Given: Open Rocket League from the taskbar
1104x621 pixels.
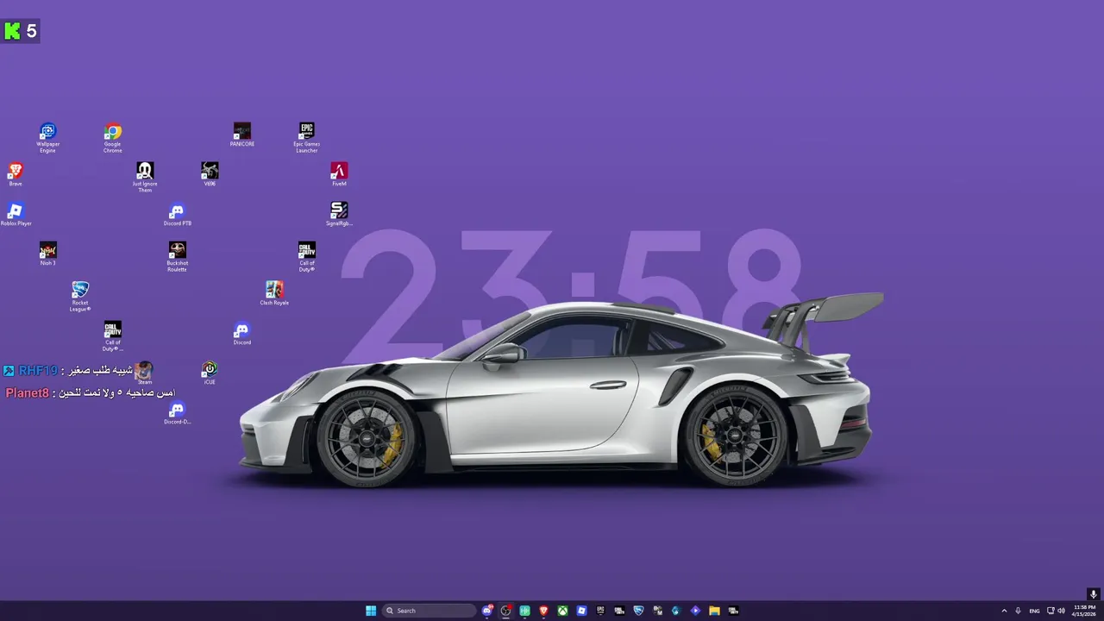Looking at the screenshot, I should coord(638,611).
